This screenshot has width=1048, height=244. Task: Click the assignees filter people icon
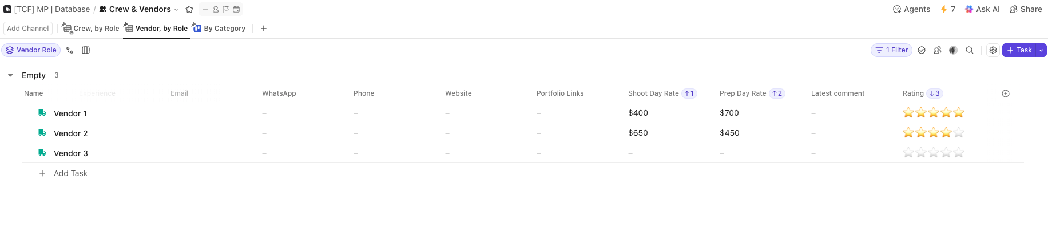pos(937,50)
